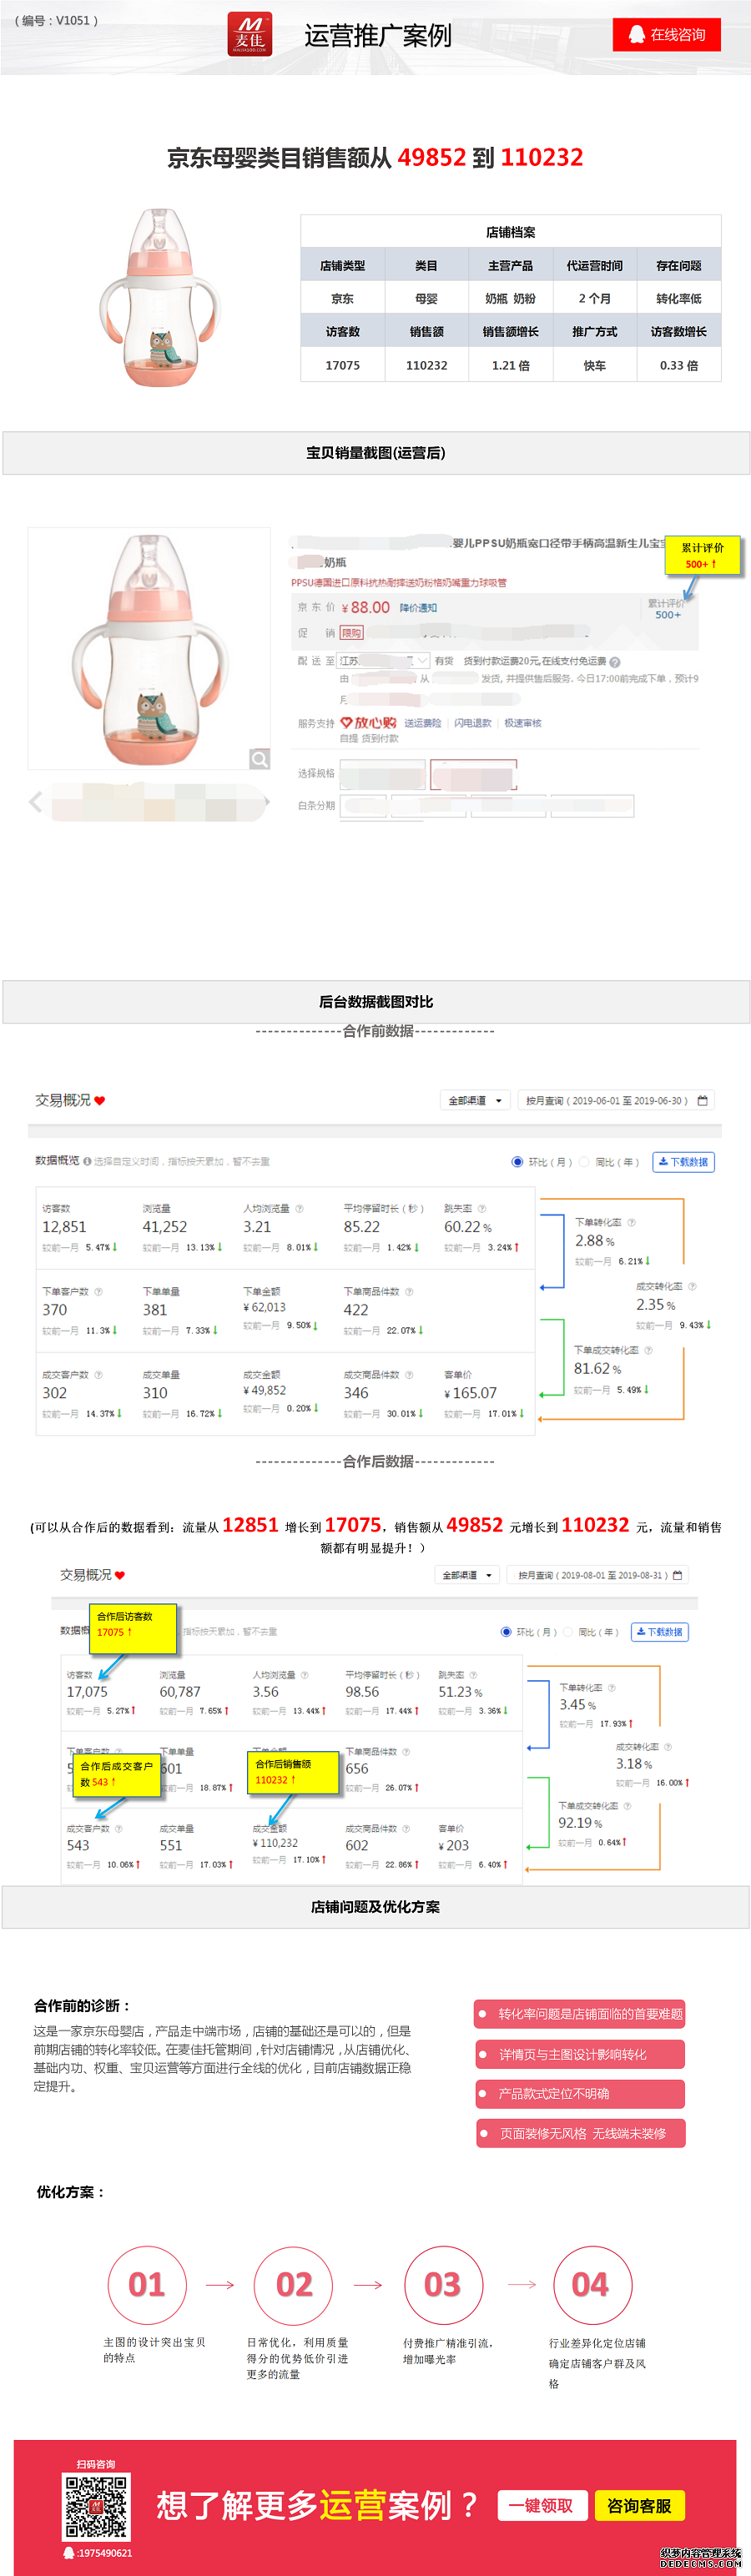Viewport: 751px width, 2576px height.
Task: Click help icon beside 成交转化率 2.35%
Action: click(x=692, y=1286)
